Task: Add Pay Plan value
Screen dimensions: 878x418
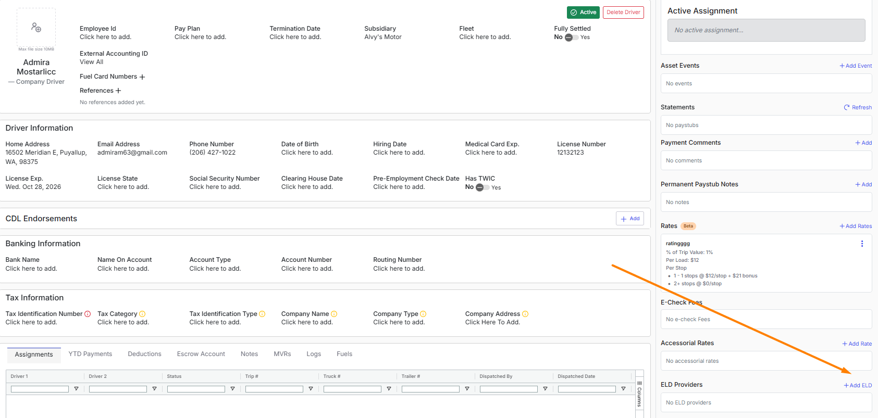Action: coord(200,37)
